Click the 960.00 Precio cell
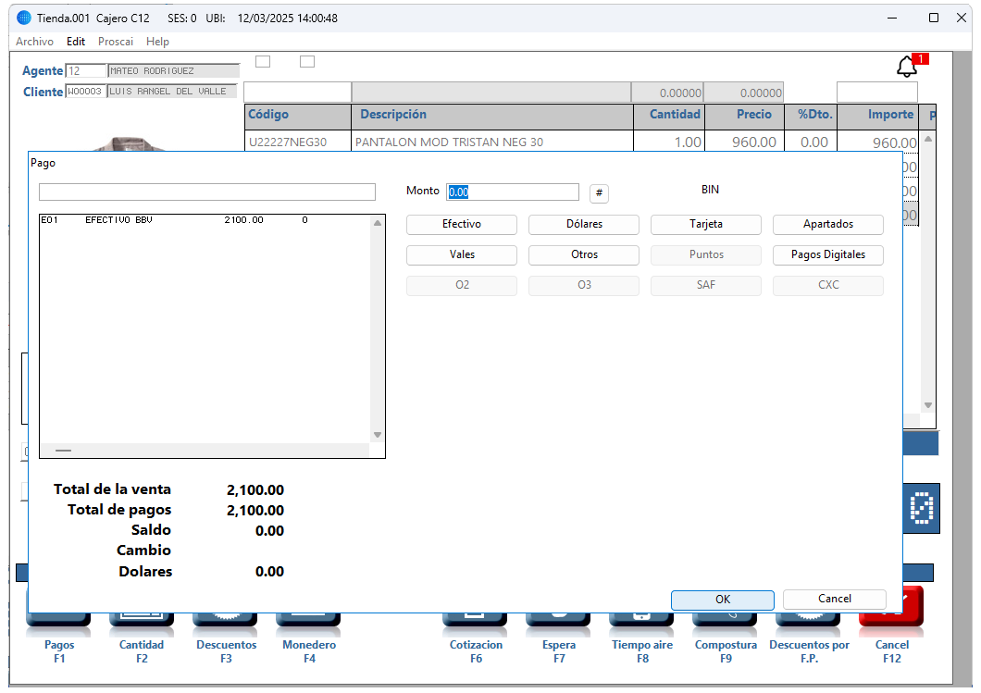Screen dimensions: 981x693 click(745, 142)
